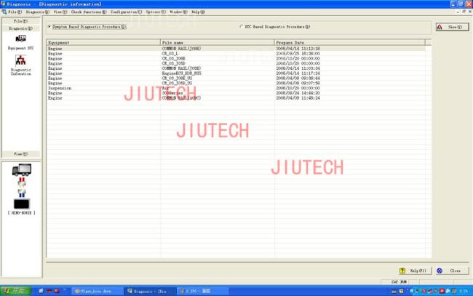The image size is (473, 296).
Task: Select DTC Based Diagnostic Procedure option
Action: click(242, 27)
